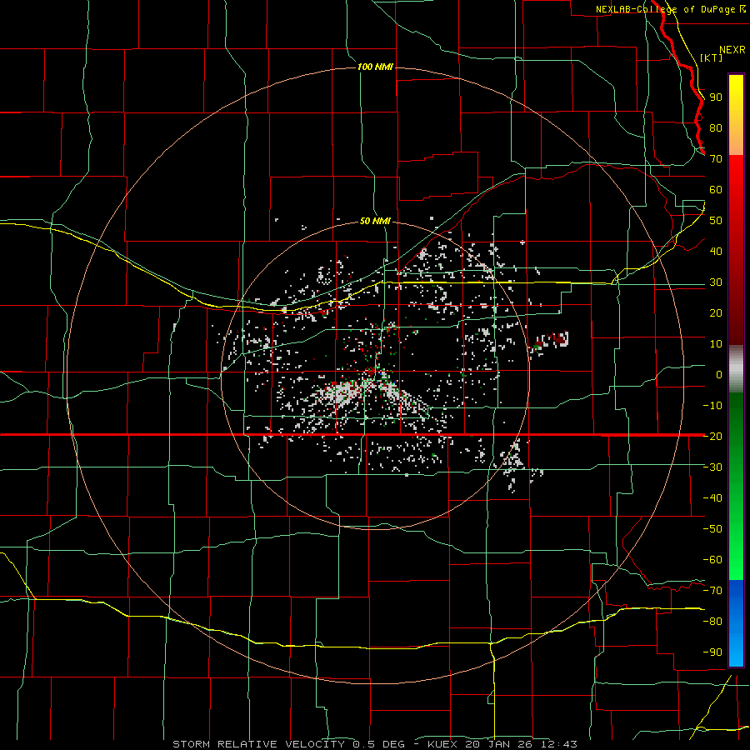The height and width of the screenshot is (750, 750).
Task: Click the STORM RELATIVE VELOCITY caption text
Action: point(258,744)
